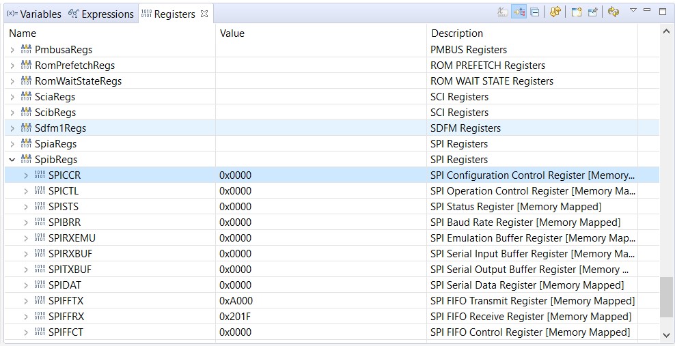
Task: Click the SPIBRR value cell 0x0000
Action: click(x=321, y=222)
